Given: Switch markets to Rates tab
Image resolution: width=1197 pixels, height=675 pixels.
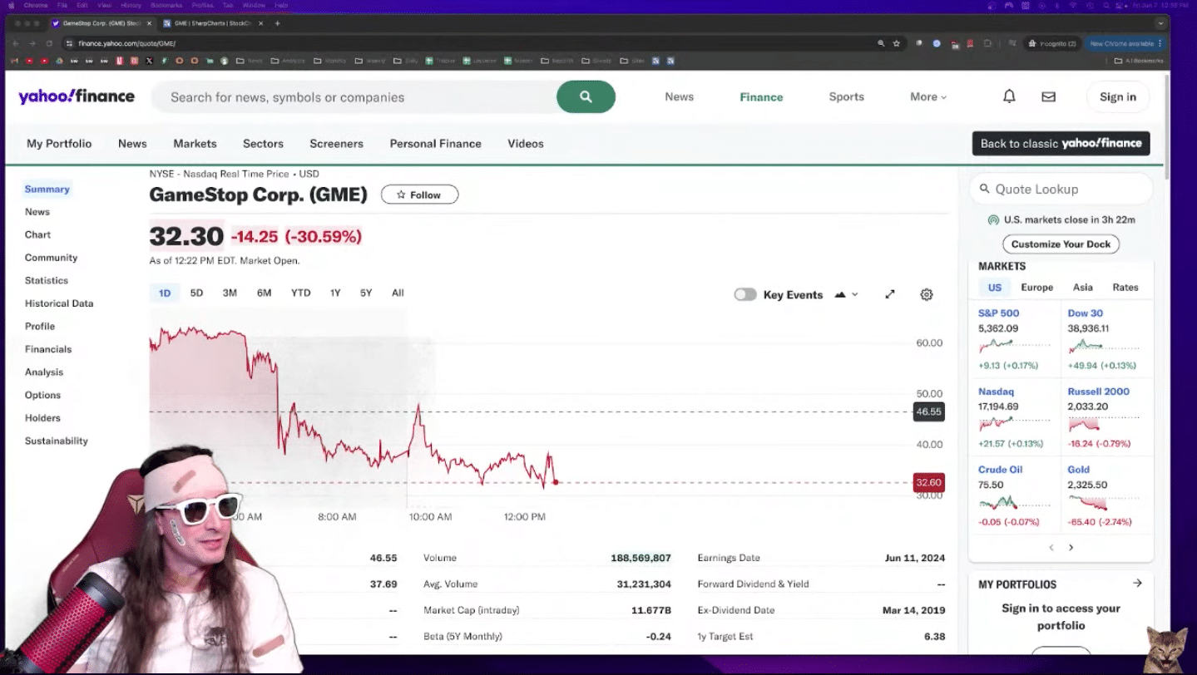Looking at the screenshot, I should tap(1125, 287).
